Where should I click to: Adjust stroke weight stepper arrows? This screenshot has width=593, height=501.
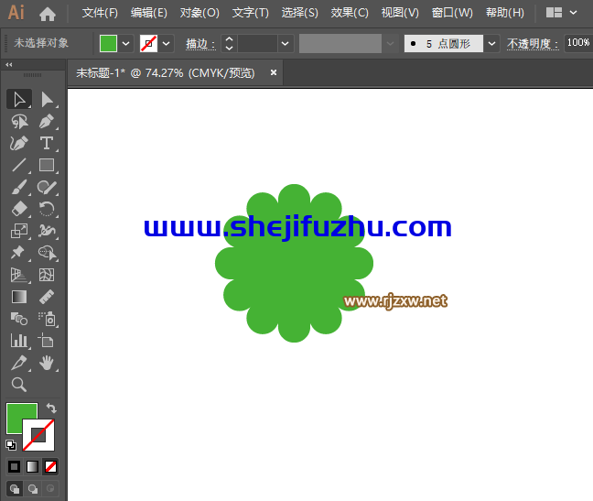229,44
